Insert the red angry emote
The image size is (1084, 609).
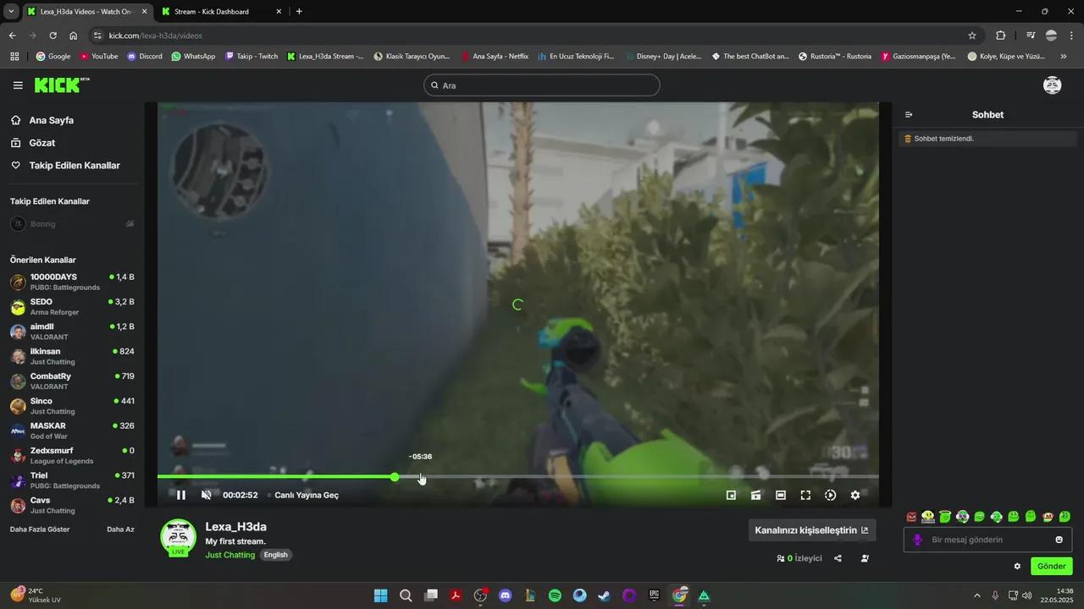tap(911, 517)
